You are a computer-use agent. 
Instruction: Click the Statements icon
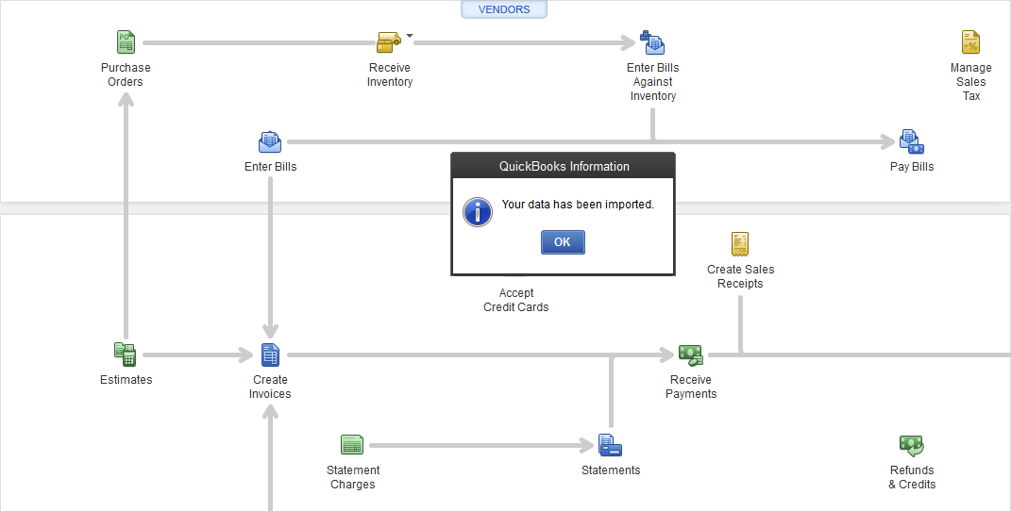click(610, 445)
